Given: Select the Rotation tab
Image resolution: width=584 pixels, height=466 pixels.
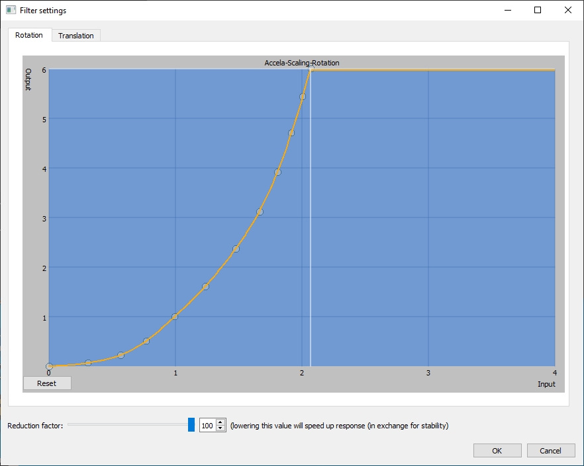Looking at the screenshot, I should click(x=29, y=35).
